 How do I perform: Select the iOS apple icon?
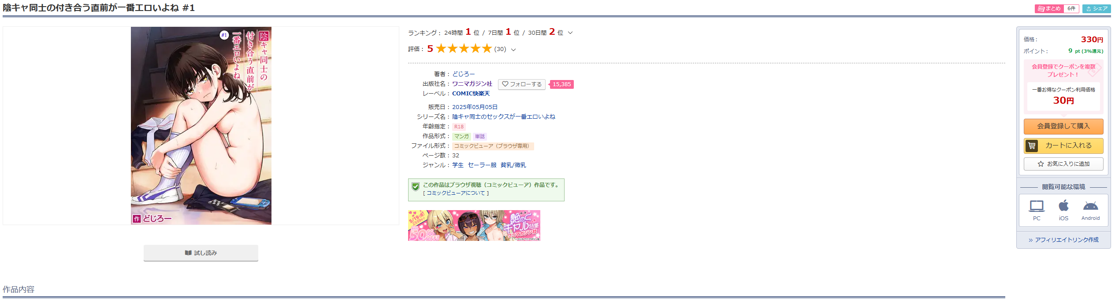pyautogui.click(x=1064, y=205)
